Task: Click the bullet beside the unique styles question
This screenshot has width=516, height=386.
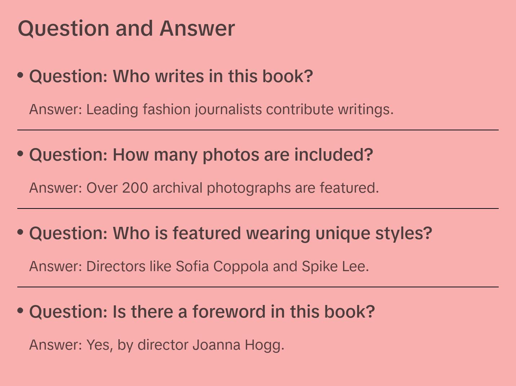Action: pos(21,232)
